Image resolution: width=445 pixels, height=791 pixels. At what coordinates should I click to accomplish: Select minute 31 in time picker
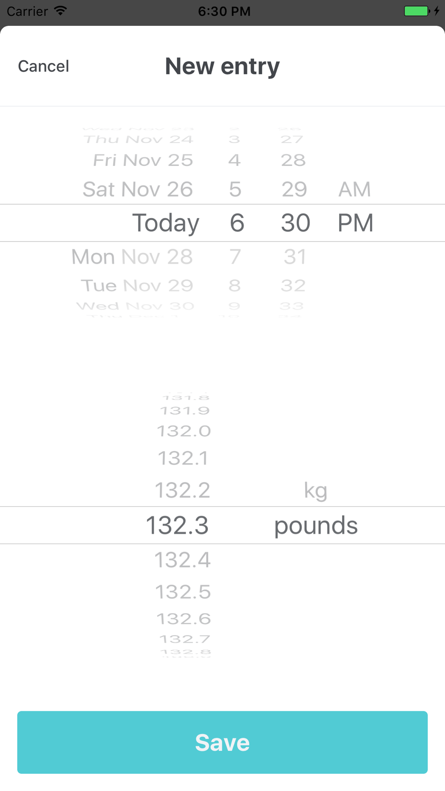(295, 257)
